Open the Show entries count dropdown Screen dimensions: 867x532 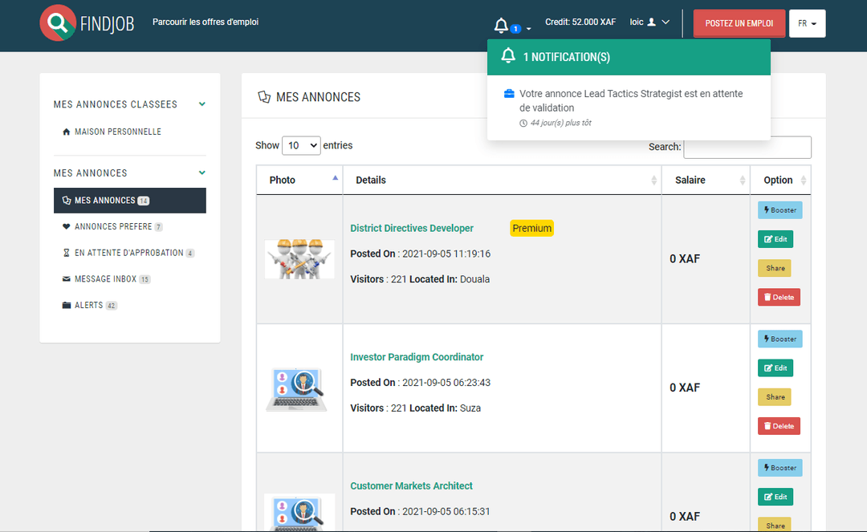[301, 145]
